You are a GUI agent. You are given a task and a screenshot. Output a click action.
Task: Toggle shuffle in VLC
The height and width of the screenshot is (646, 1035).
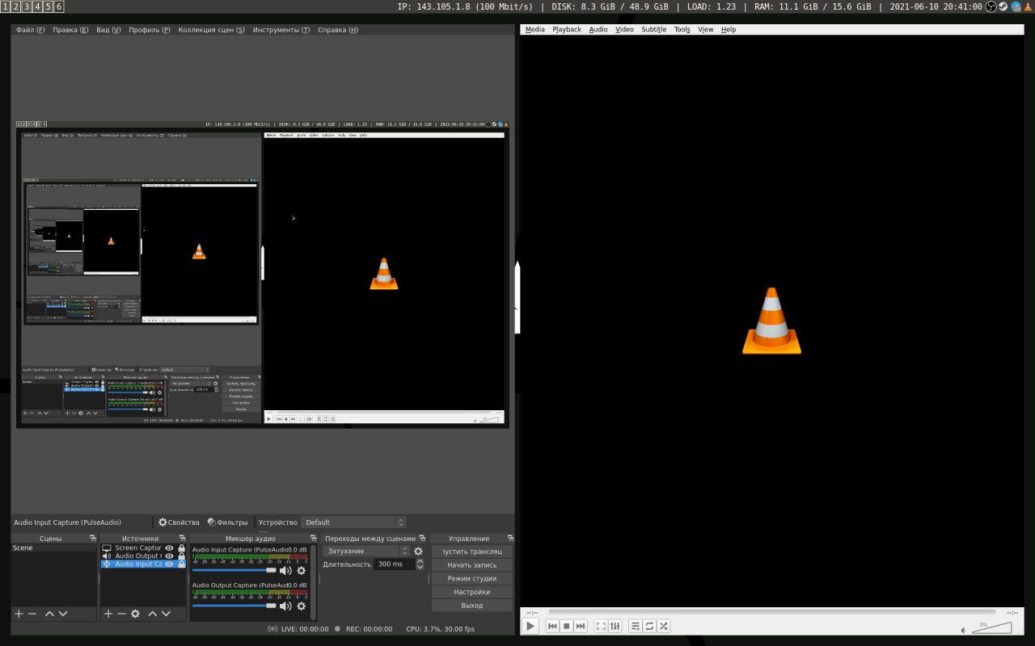663,626
